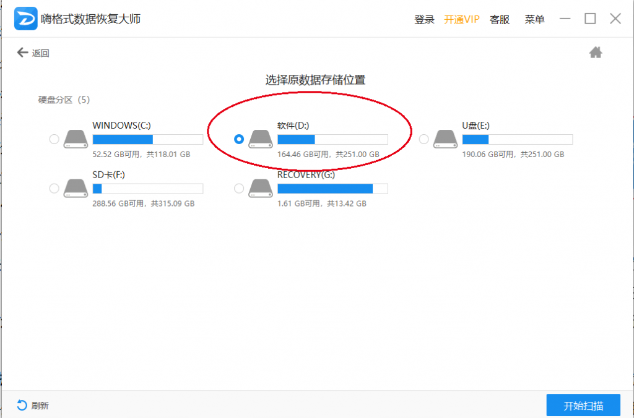Click the RECOVERY(G:) label

click(306, 175)
